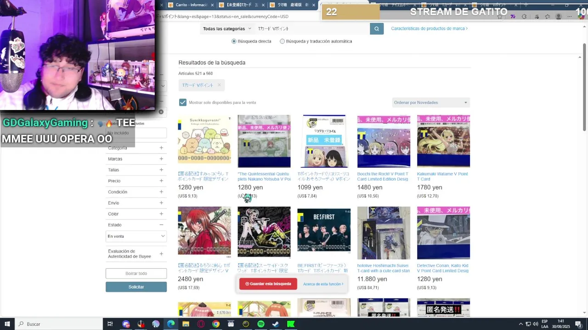The width and height of the screenshot is (588, 330).
Task: Uncheck Mostrar solo disponibles para la venta
Action: 183,102
